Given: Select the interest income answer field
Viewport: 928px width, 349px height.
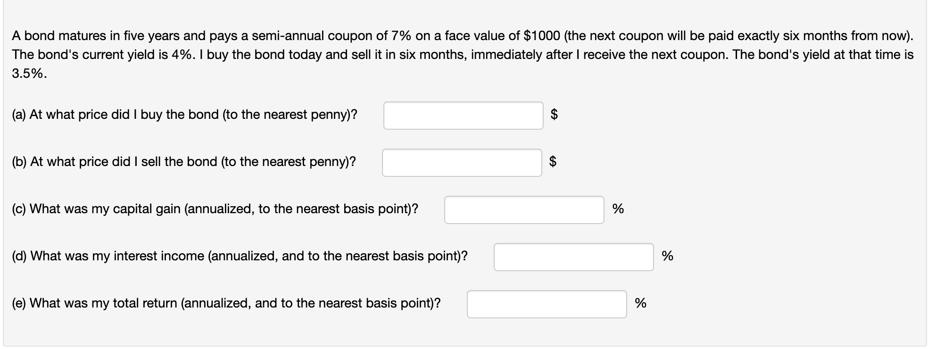Looking at the screenshot, I should point(573,257).
